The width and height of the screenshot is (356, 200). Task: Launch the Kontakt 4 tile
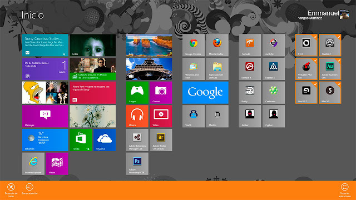point(250,69)
